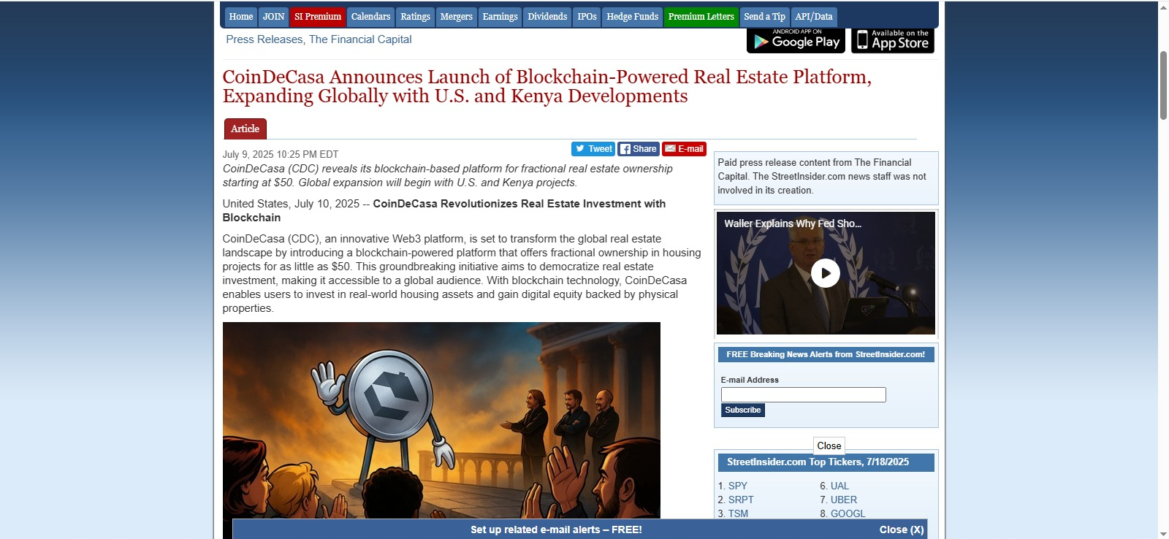Play the Waller Fed video
The width and height of the screenshot is (1169, 539).
(x=825, y=273)
